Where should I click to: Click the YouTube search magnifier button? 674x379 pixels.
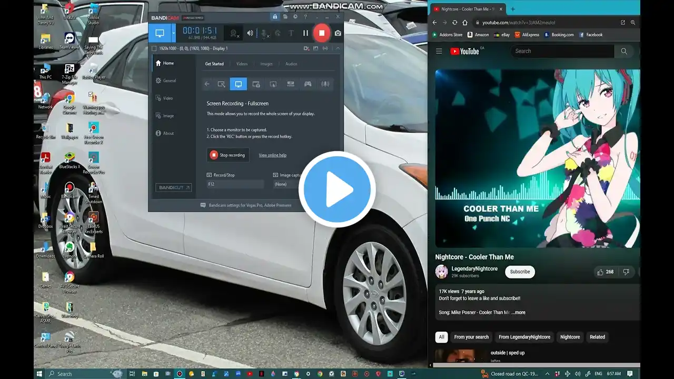point(624,51)
